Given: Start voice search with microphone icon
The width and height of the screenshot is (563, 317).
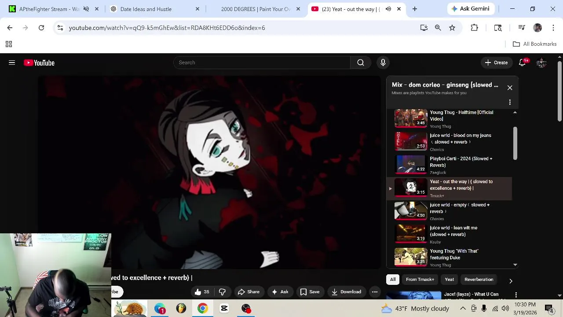Looking at the screenshot, I should click(383, 63).
